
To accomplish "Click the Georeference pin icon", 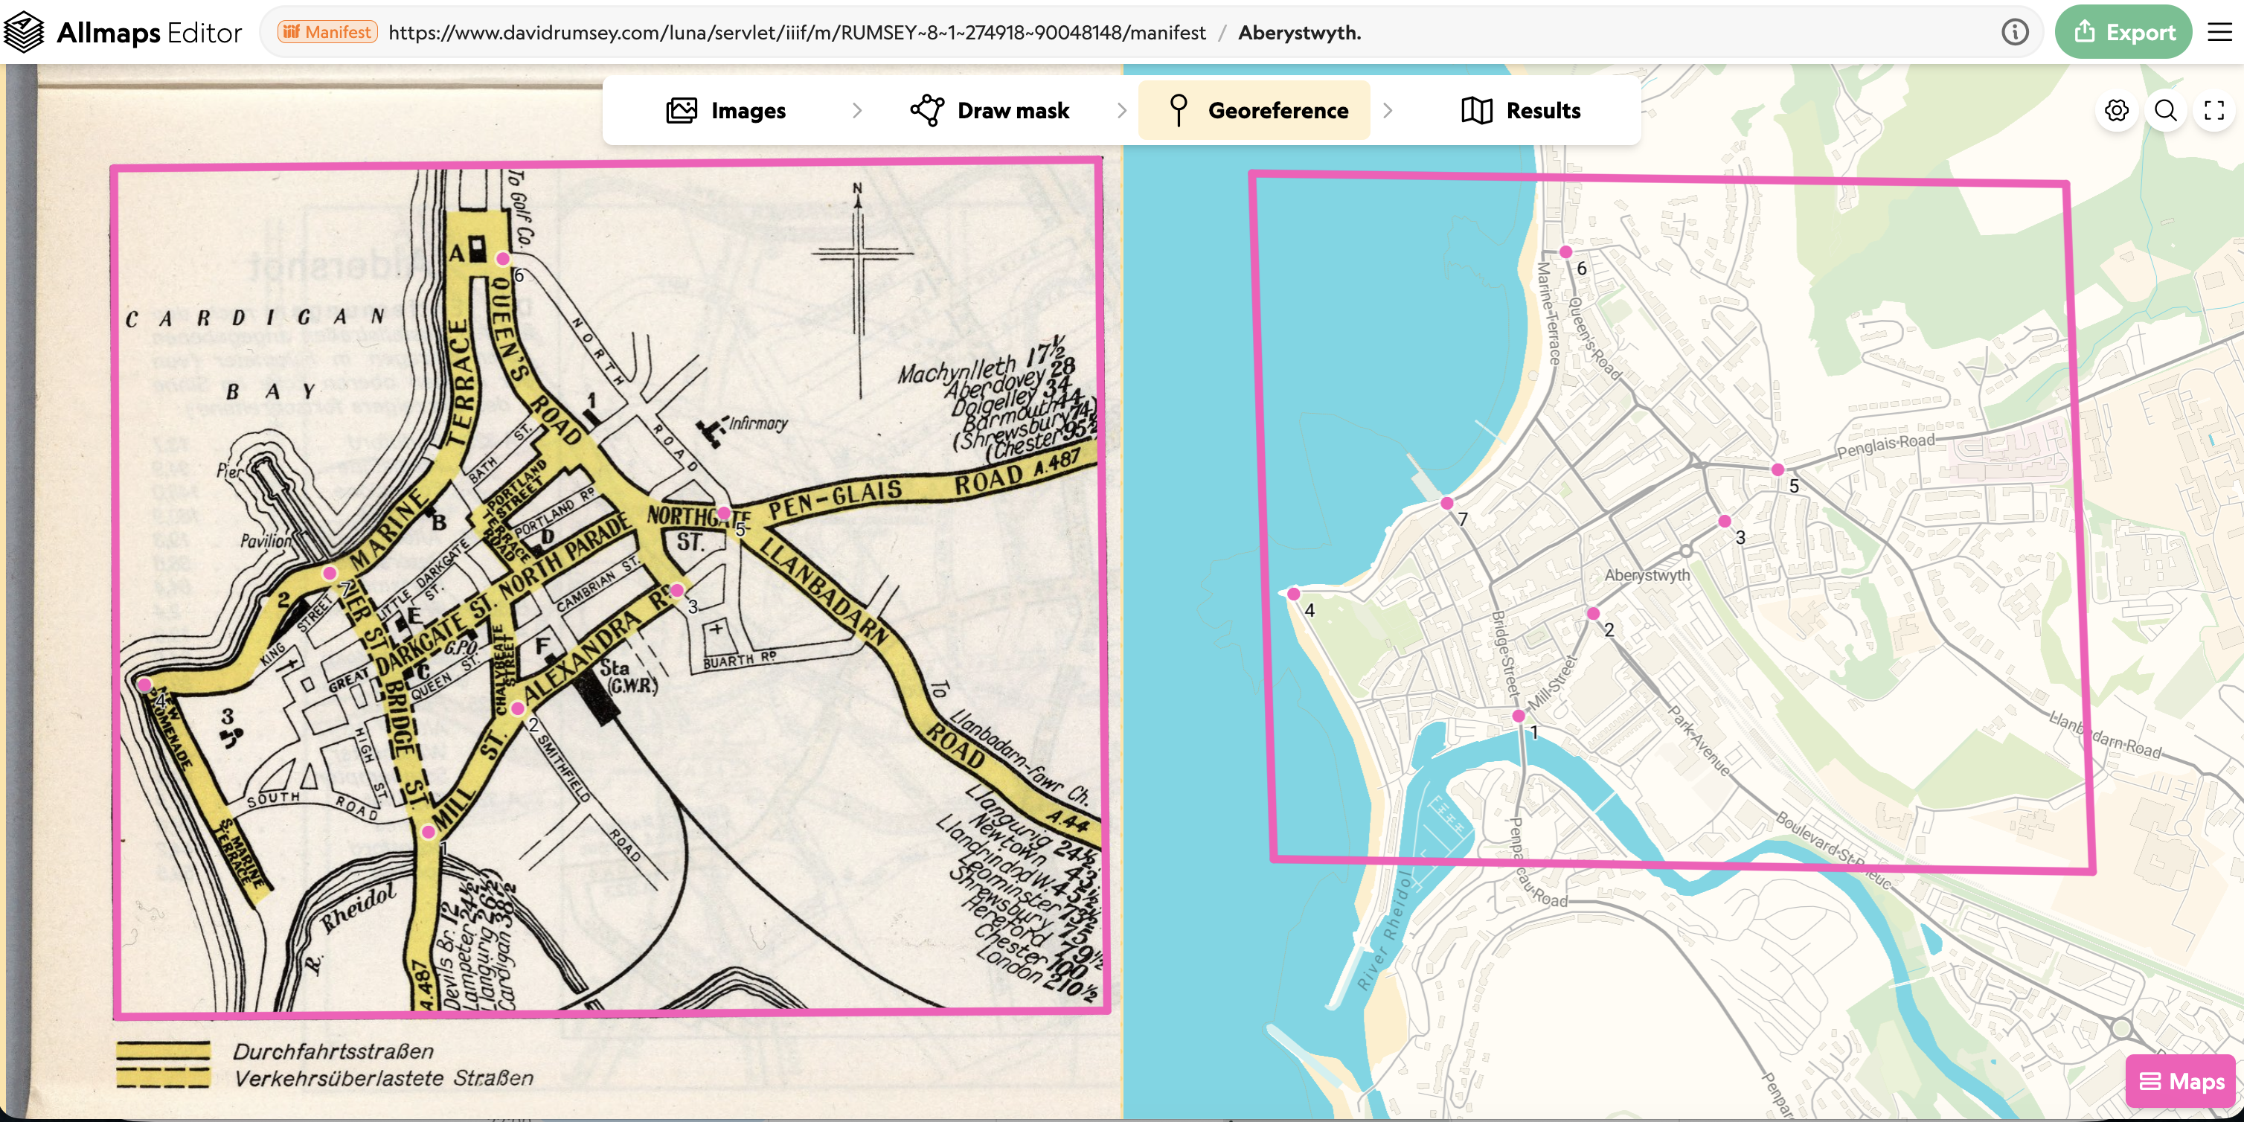I will point(1178,111).
